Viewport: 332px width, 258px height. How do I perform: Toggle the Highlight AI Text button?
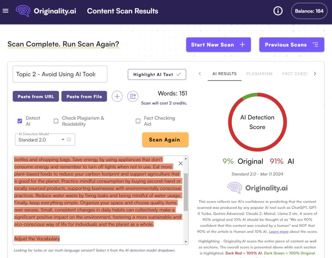(157, 74)
